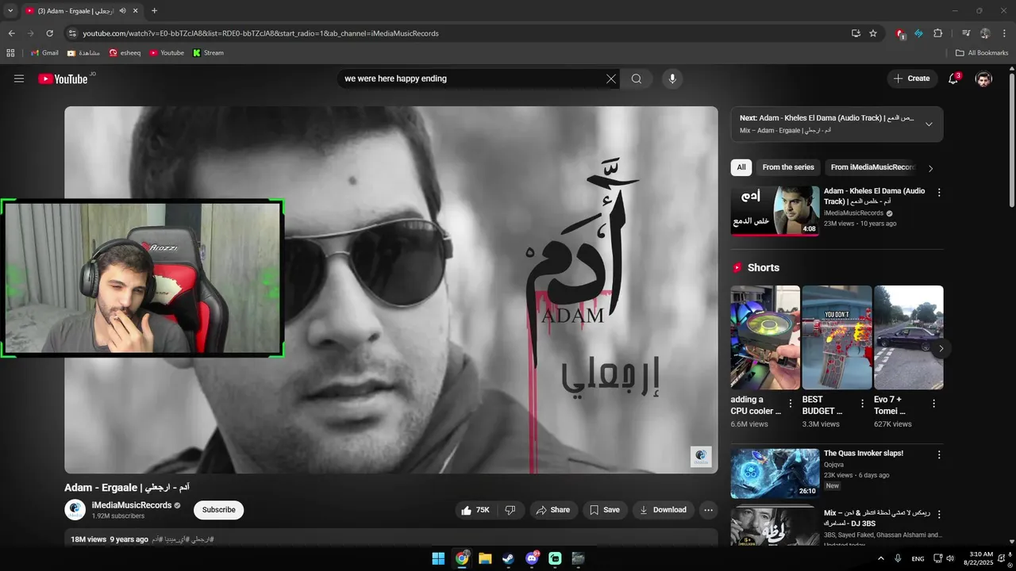Open the red extension with badge 1
1016x571 pixels.
[900, 33]
